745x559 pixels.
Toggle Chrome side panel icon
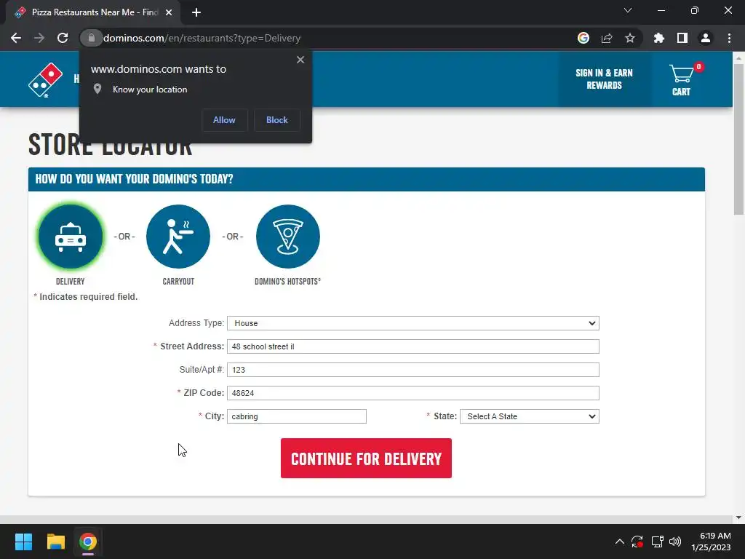coord(682,38)
